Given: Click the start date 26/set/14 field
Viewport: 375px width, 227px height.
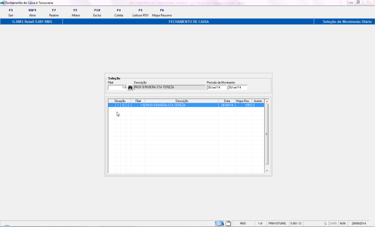Looking at the screenshot, I should (216, 87).
